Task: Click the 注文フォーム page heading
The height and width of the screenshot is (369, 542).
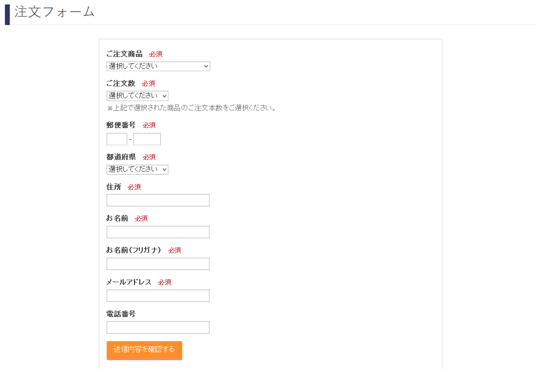Action: [54, 13]
